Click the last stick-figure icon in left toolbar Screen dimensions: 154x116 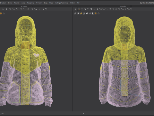pos(47,9)
